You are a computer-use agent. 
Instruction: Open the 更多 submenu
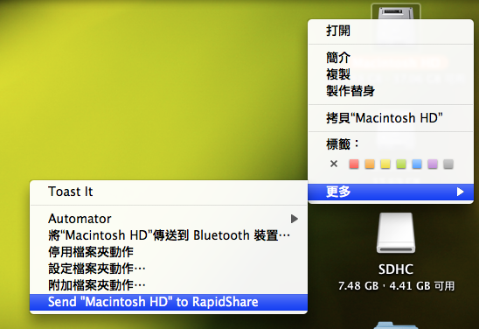click(x=391, y=192)
